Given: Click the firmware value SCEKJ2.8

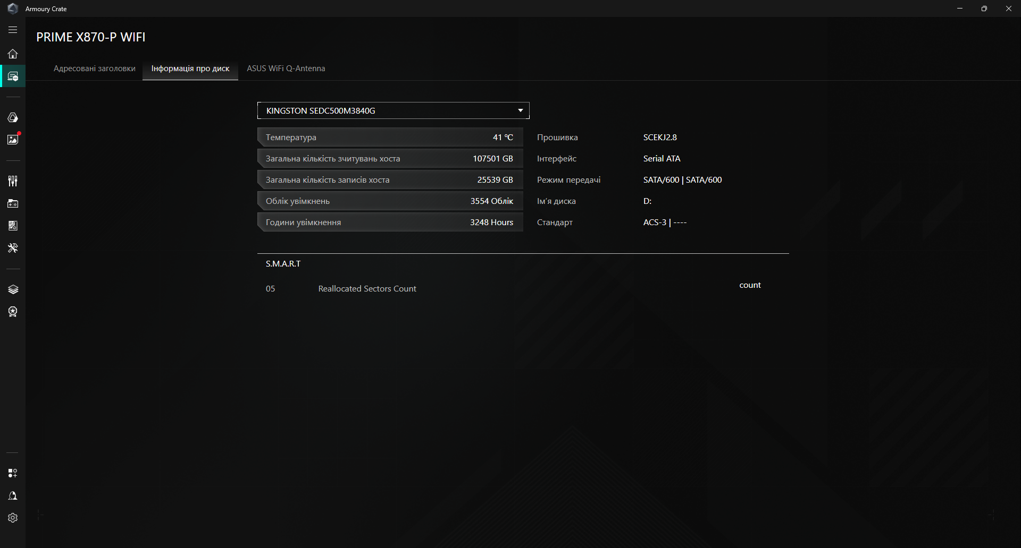Looking at the screenshot, I should click(660, 137).
